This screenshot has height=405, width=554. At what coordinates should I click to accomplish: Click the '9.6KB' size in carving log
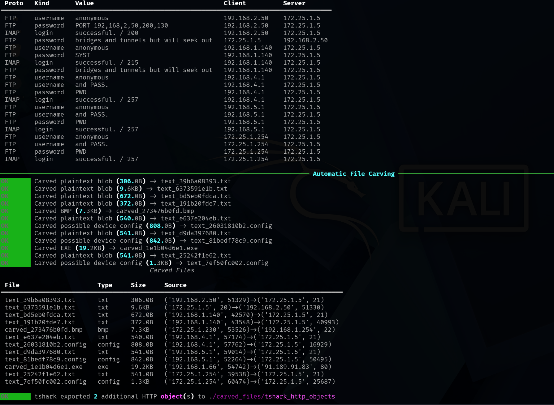tap(129, 189)
